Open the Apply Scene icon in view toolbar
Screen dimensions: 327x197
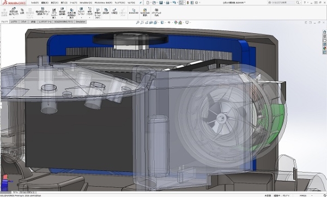tap(180, 22)
